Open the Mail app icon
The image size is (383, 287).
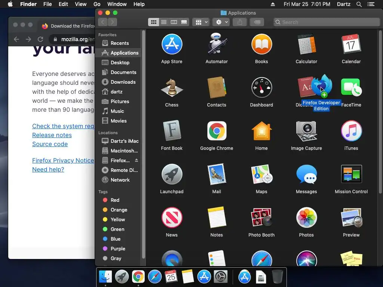click(217, 174)
